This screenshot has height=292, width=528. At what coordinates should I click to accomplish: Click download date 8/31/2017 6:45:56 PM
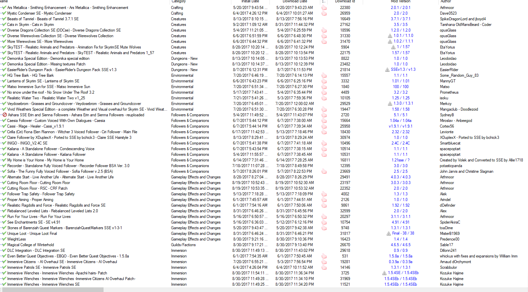tap(295, 211)
